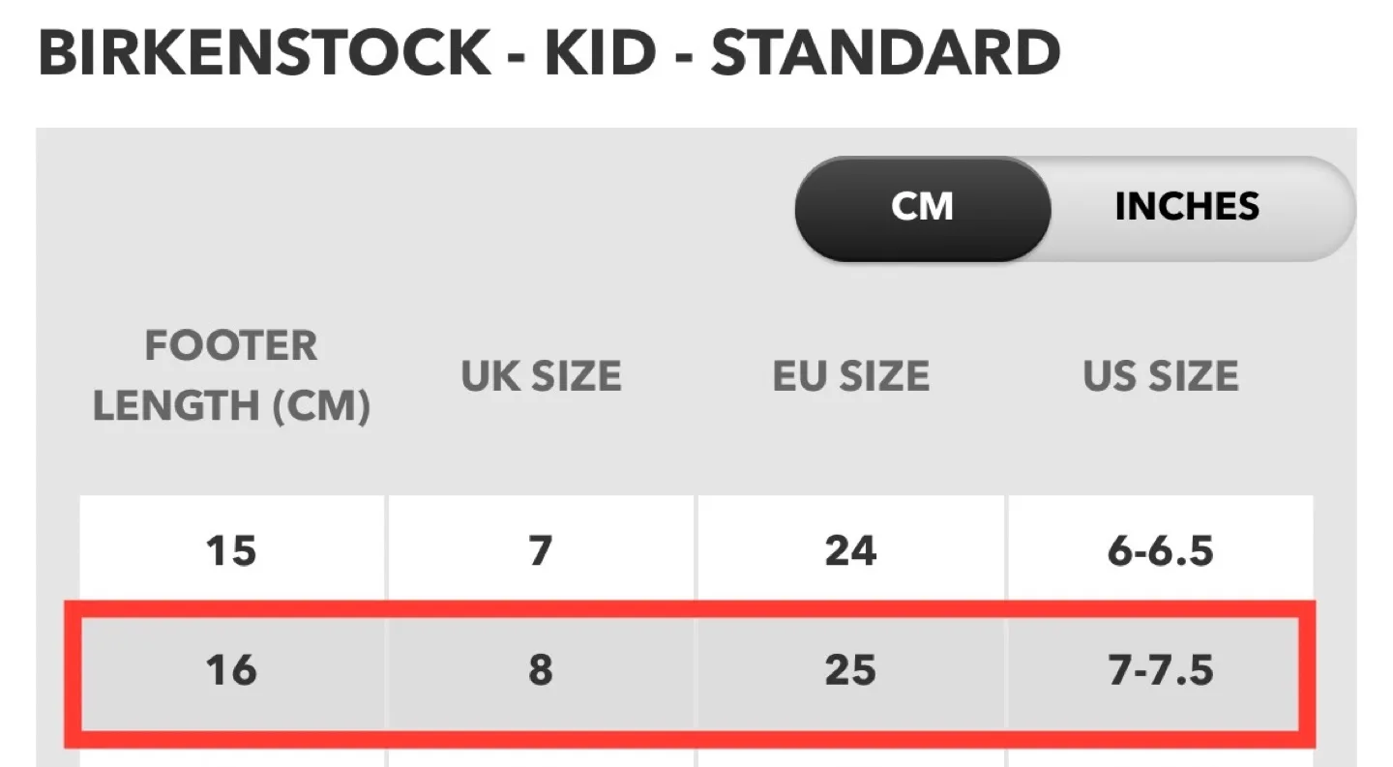The image size is (1393, 767).
Task: Click the US size 6-6.5 cell
Action: click(x=1160, y=548)
